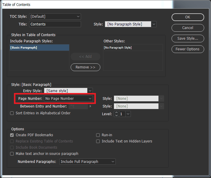Select [No Paragraph Style] in Other Styles list
This screenshot has height=178, width=211.
pos(133,48)
